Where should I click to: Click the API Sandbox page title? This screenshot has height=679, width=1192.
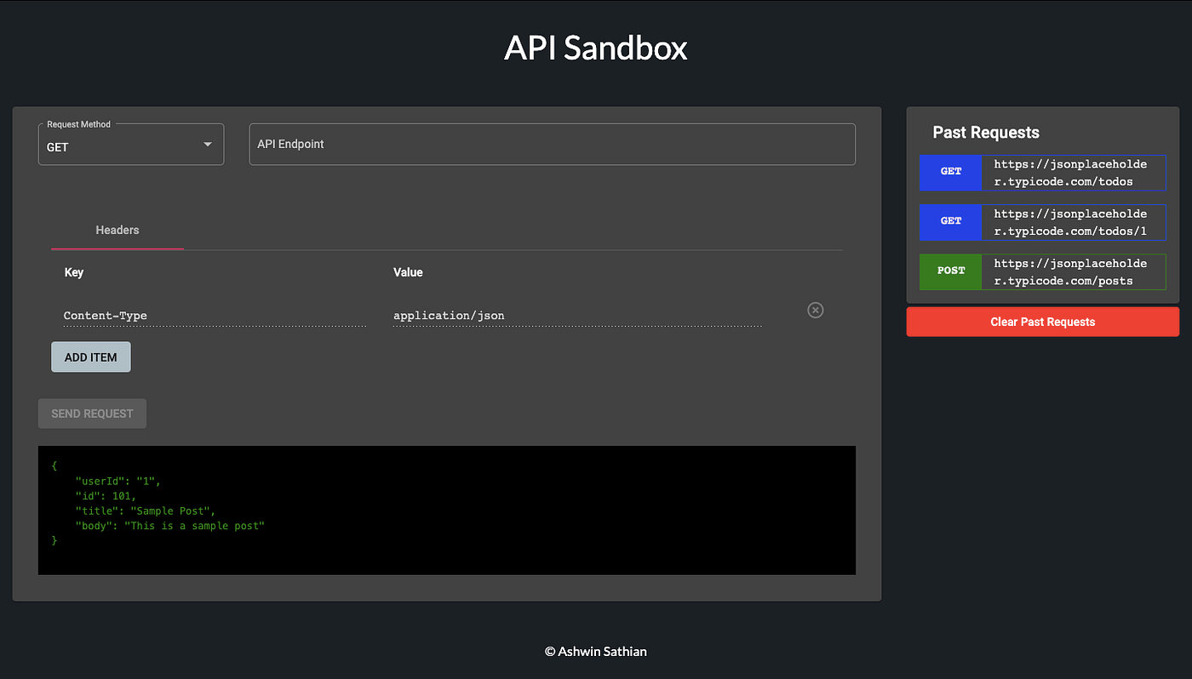[x=595, y=48]
